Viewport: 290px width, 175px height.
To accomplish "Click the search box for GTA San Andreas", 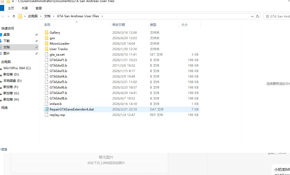I will (x=277, y=16).
